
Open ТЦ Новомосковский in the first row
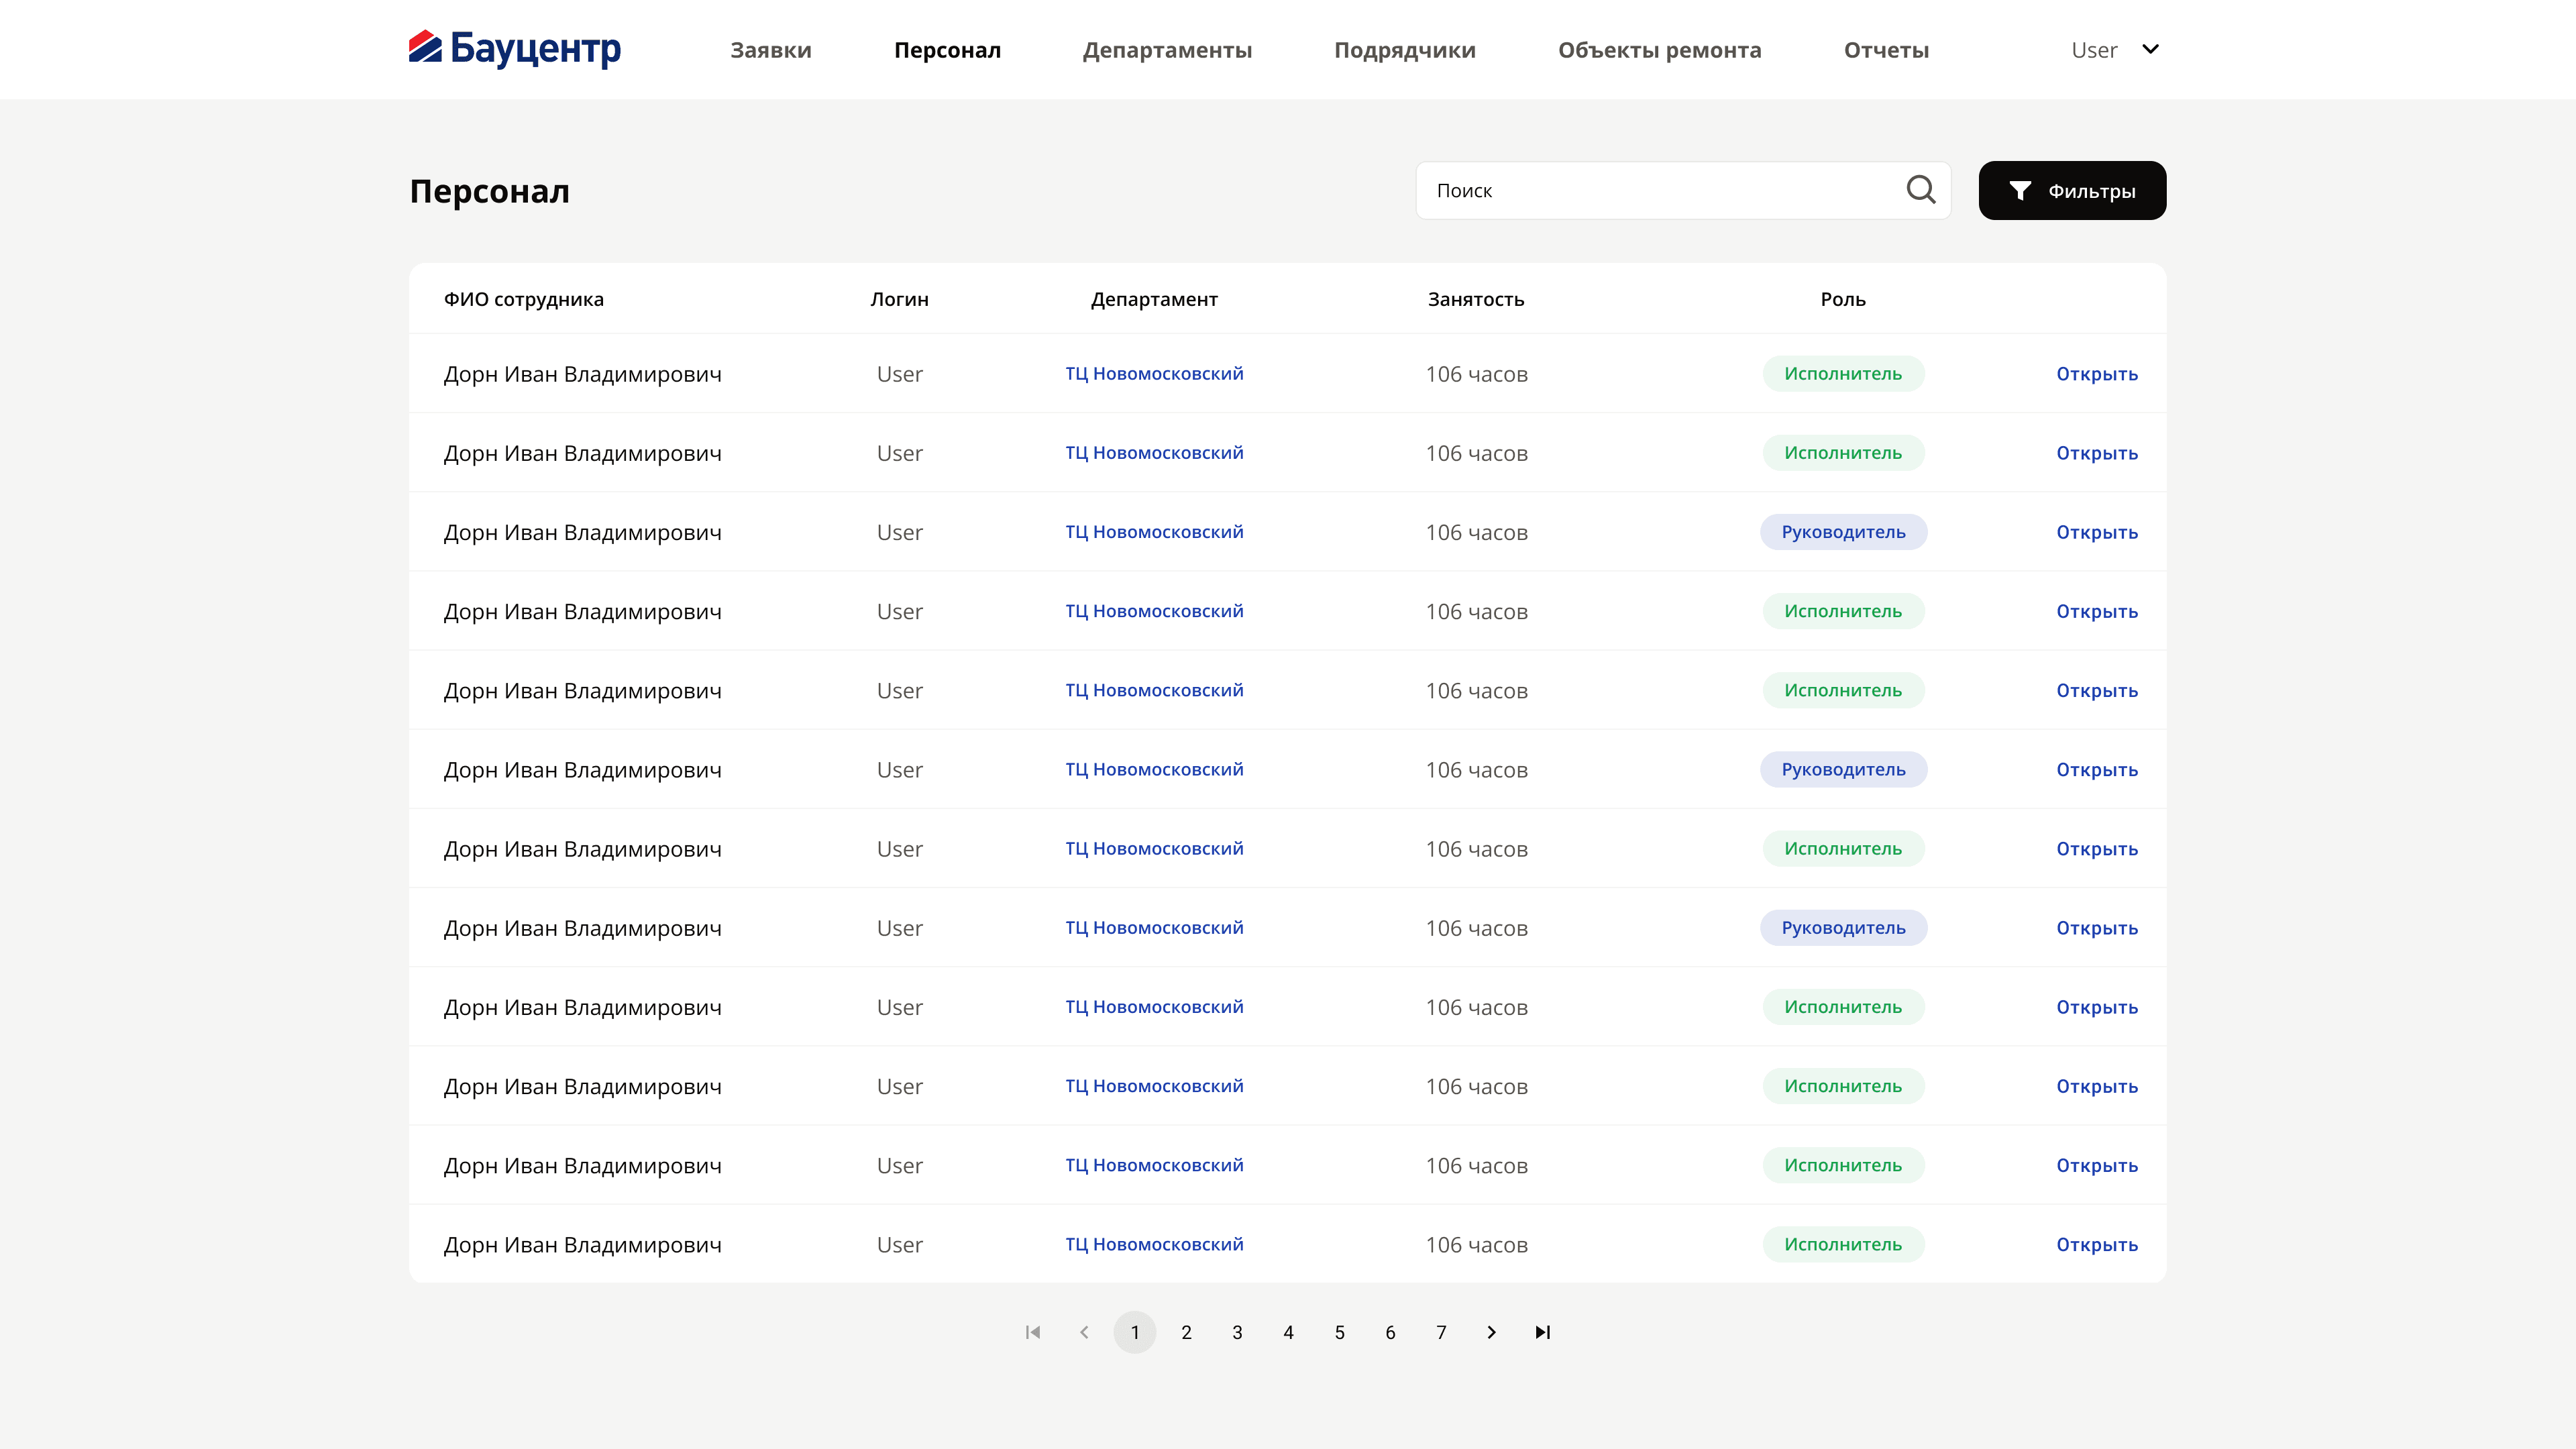(1154, 374)
